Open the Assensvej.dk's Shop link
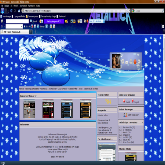Image resolution: width=165 pixels, height=165 pixels. [91, 89]
